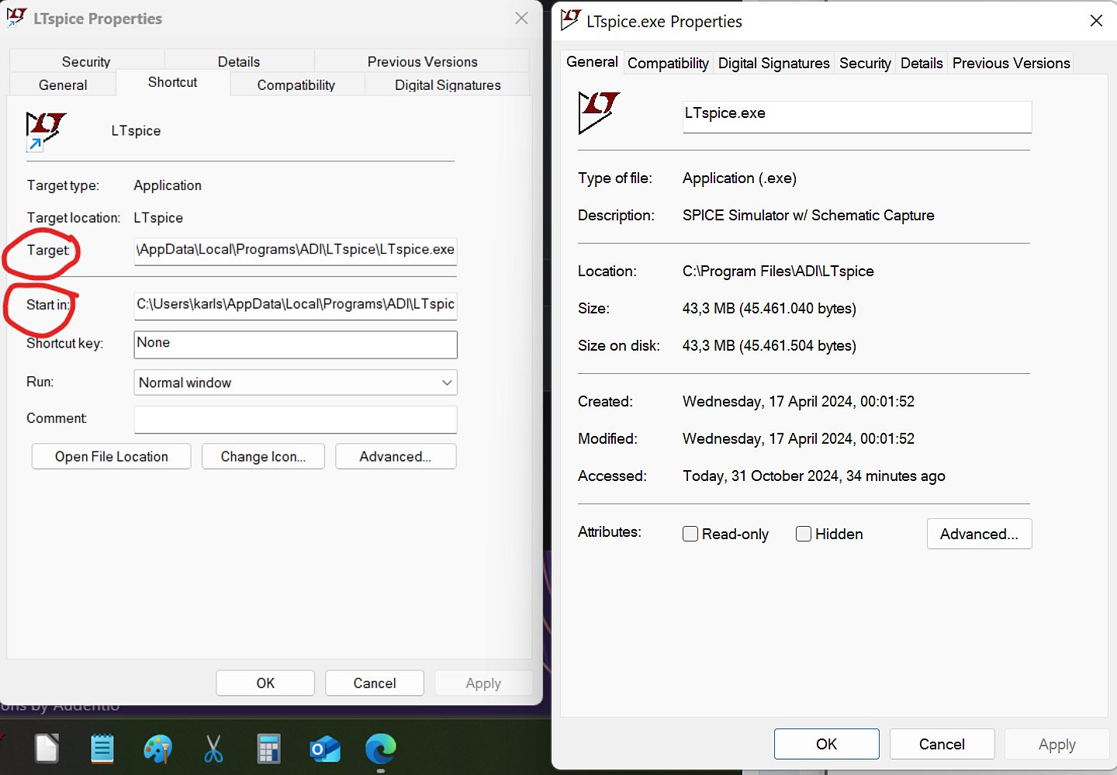Open Digital Signatures tab in LTspice Properties

tap(448, 85)
